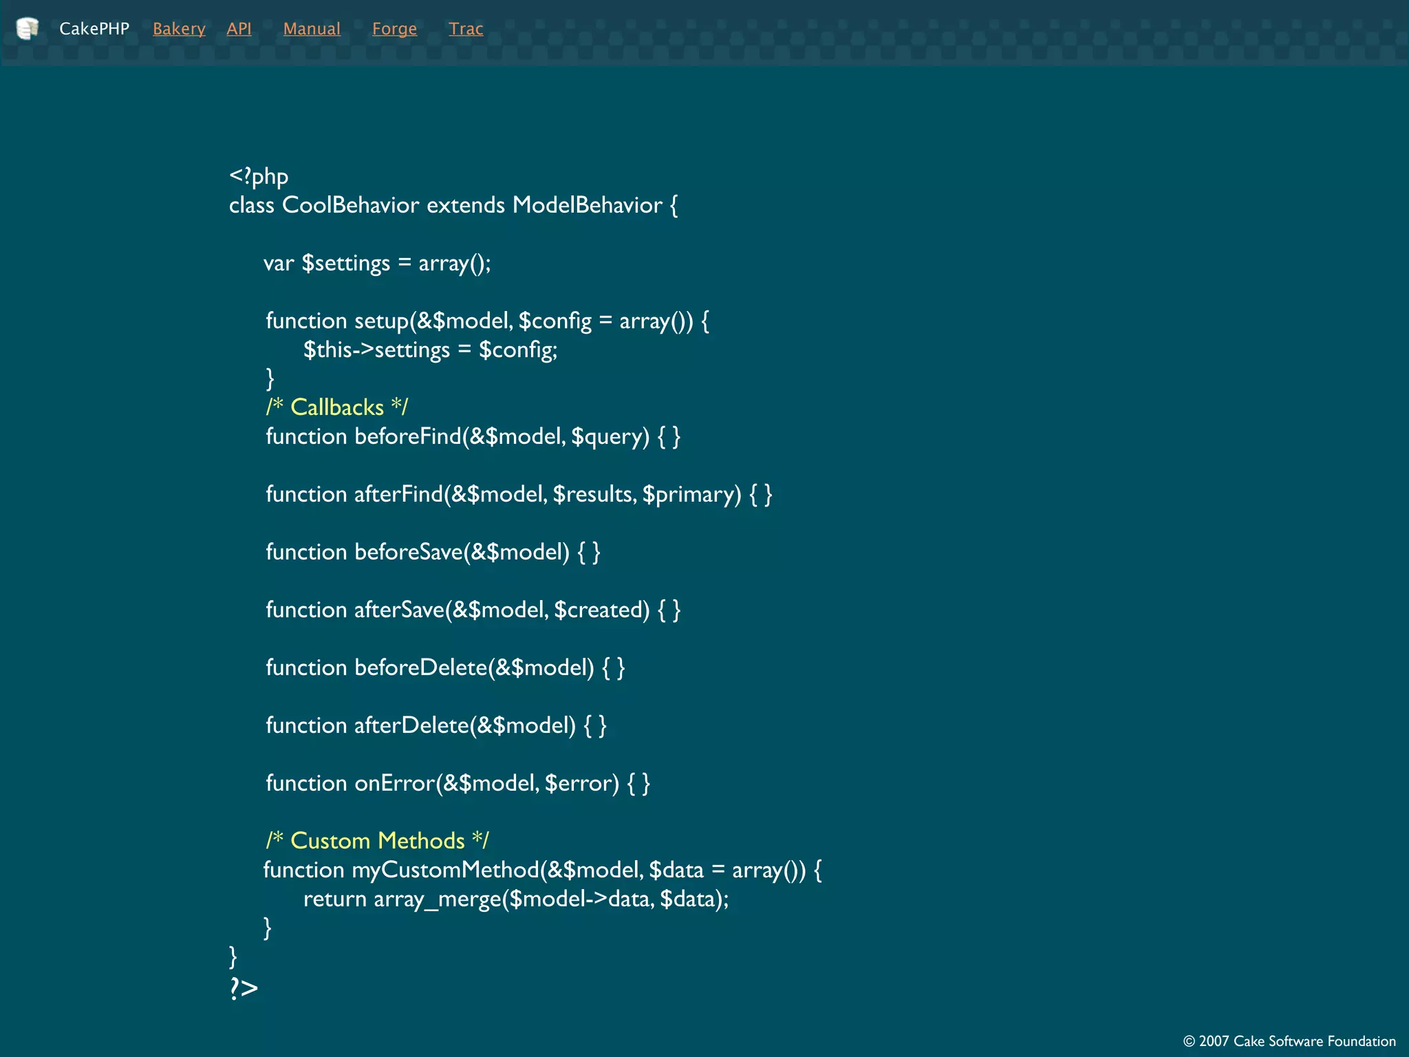
Task: Click the 'function myCustomMethod(&$model, $data' line
Action: [543, 870]
